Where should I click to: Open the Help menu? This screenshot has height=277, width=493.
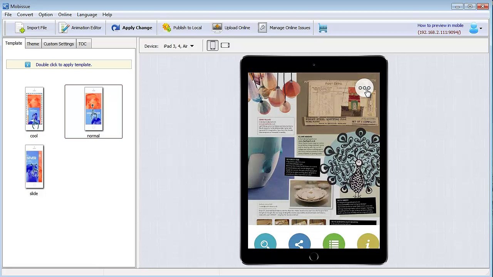(107, 15)
